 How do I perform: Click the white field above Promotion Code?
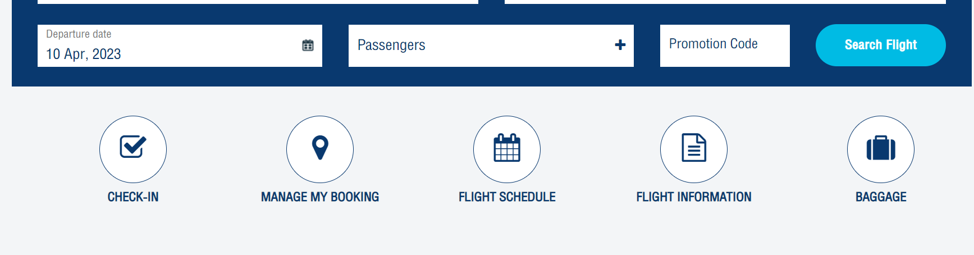[725, 2]
